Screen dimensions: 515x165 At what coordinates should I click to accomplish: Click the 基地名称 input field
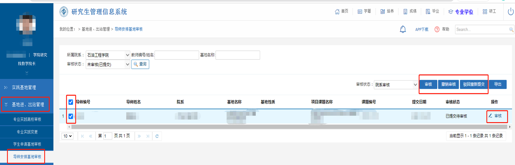pyautogui.click(x=238, y=55)
